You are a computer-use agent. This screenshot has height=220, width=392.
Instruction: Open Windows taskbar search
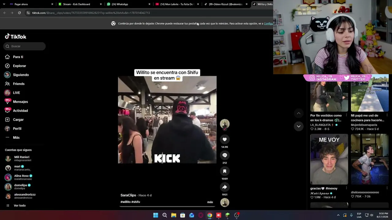coord(164,215)
